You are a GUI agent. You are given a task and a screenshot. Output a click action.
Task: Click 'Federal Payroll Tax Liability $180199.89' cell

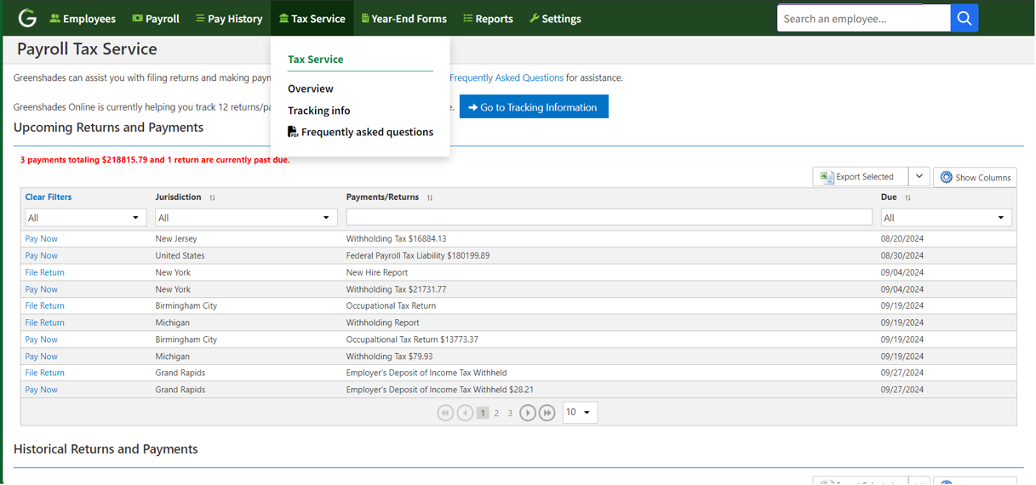(x=418, y=255)
